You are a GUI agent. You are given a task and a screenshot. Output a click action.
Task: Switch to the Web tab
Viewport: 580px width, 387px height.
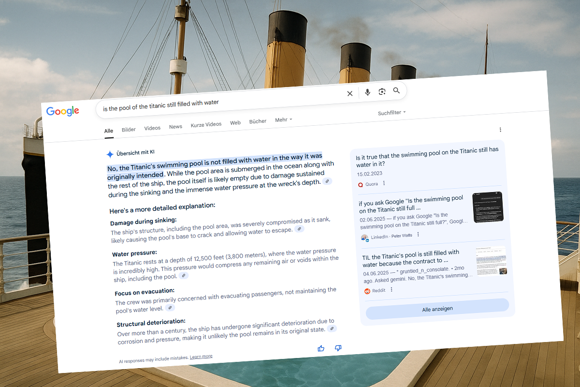(x=235, y=123)
